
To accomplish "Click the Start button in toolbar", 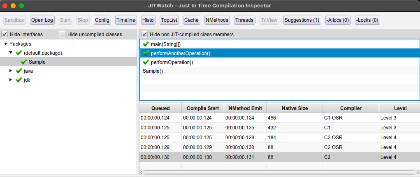I will point(65,20).
